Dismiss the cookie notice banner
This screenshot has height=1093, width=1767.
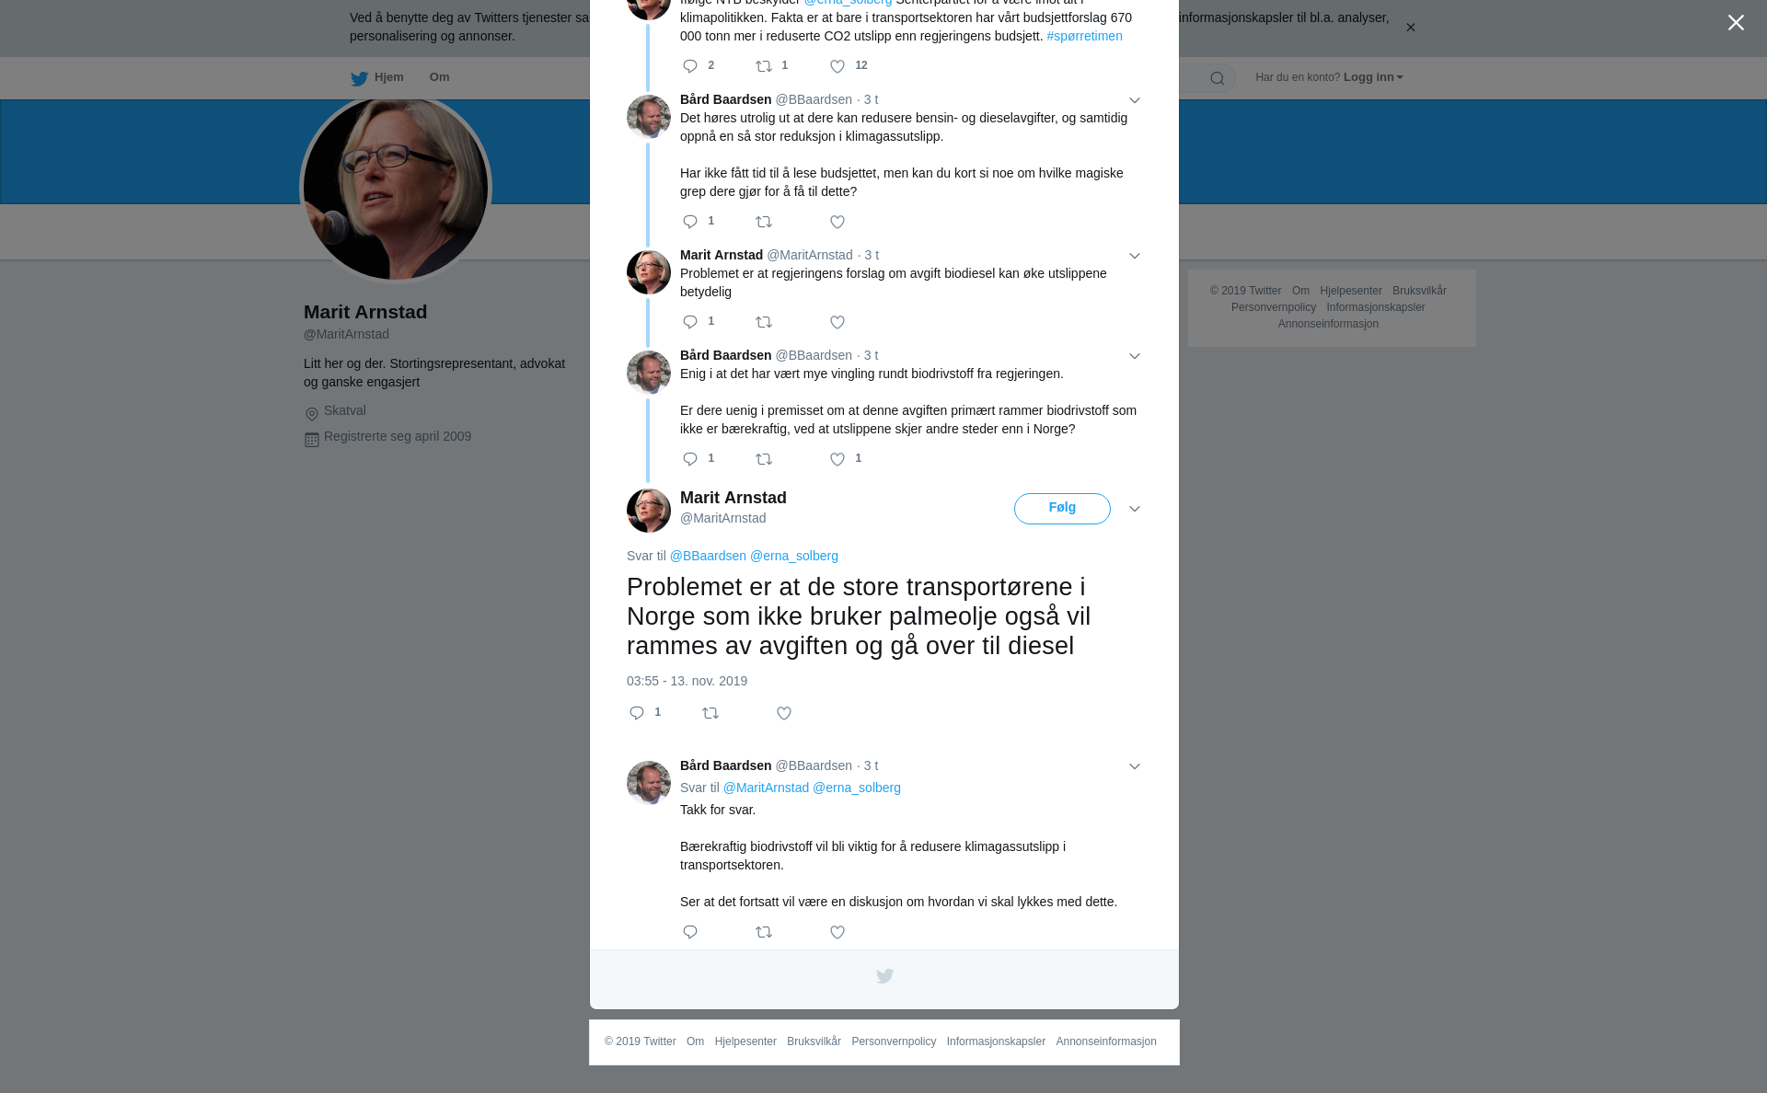click(1410, 27)
